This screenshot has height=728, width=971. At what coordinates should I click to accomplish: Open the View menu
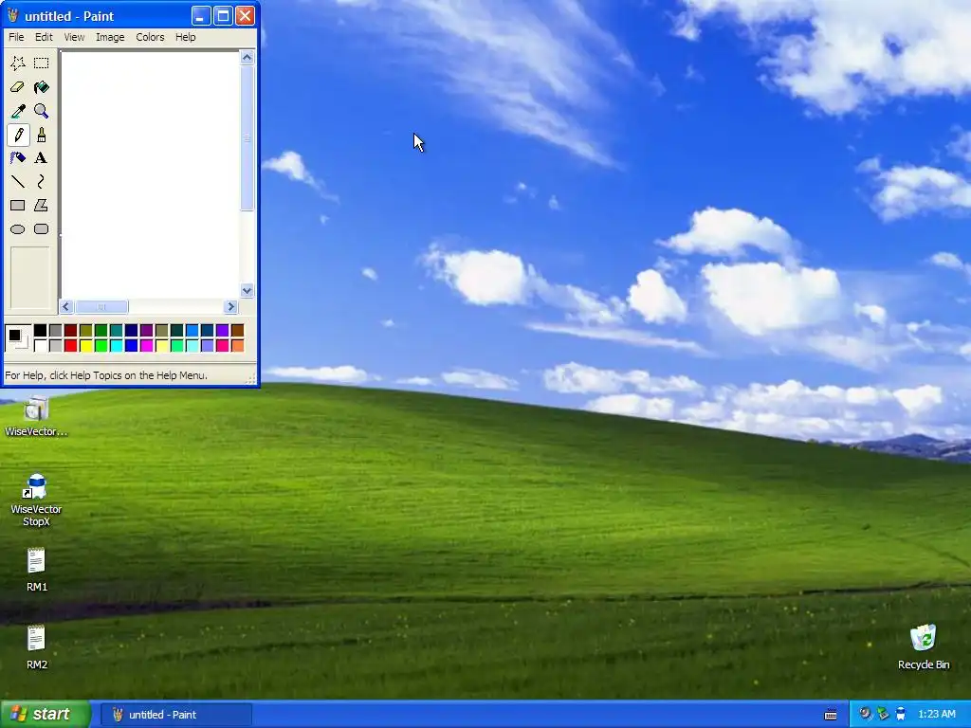(x=74, y=37)
